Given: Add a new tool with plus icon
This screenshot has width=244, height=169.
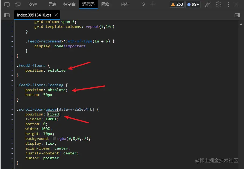Looking at the screenshot, I should tap(153, 4).
